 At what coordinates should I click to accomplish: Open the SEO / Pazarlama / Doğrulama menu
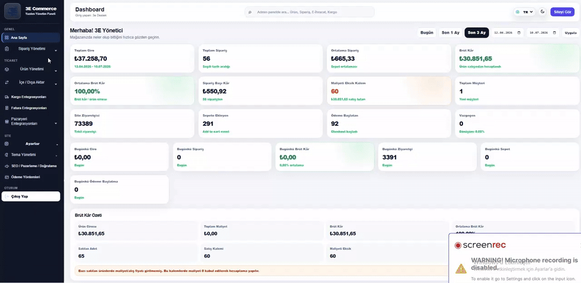point(31,166)
